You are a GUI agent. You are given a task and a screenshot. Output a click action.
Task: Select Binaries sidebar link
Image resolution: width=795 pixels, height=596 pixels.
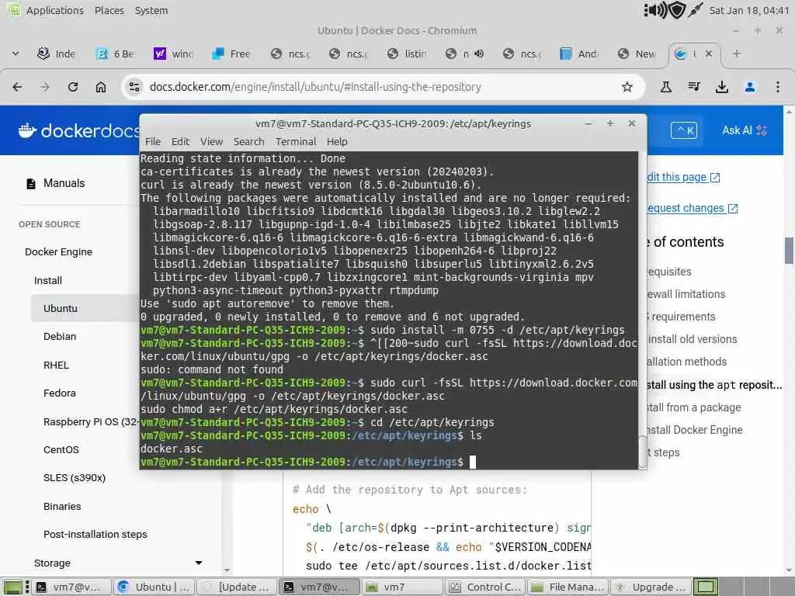[x=62, y=506]
